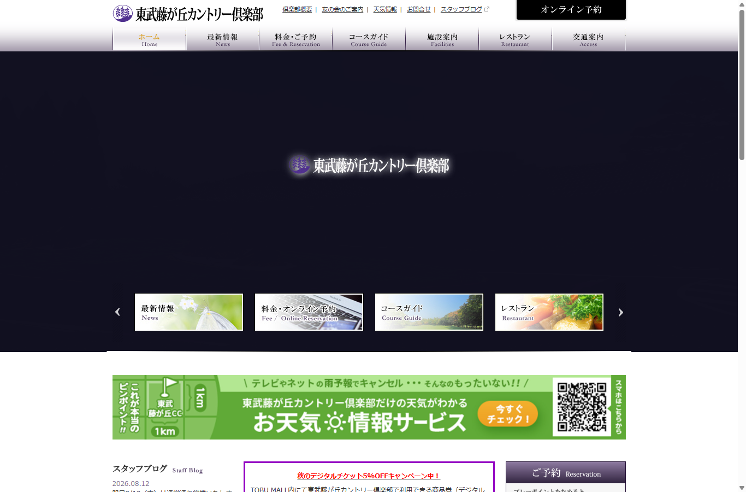Click the お天気情報サービス green banner

pyautogui.click(x=369, y=407)
